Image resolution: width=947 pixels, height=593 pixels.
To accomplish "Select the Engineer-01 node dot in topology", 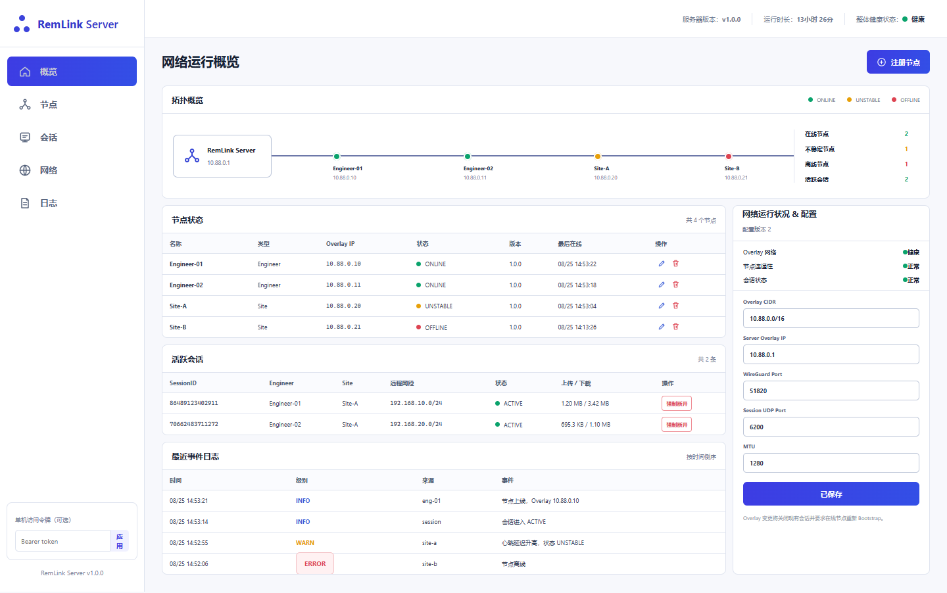I will point(337,156).
